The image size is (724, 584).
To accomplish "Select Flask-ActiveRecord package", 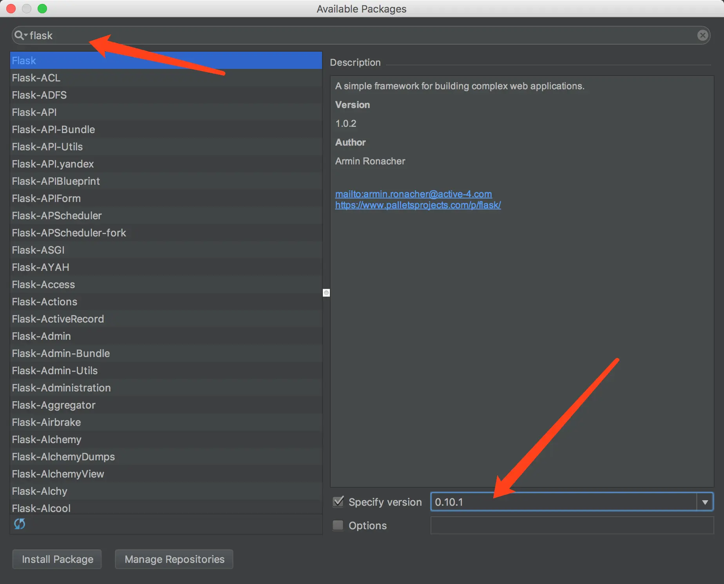I will (x=166, y=319).
